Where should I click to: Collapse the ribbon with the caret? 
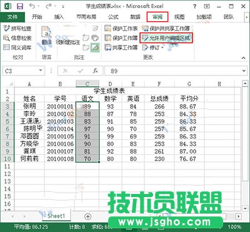[243, 58]
